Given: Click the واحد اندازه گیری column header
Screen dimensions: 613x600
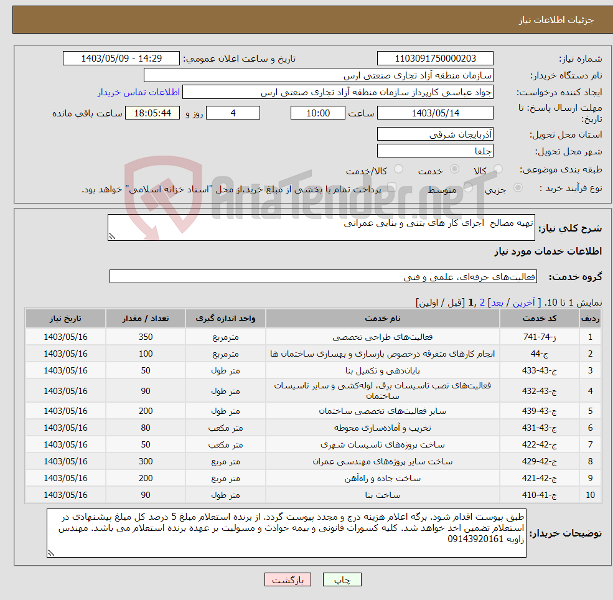Looking at the screenshot, I should (225, 318).
